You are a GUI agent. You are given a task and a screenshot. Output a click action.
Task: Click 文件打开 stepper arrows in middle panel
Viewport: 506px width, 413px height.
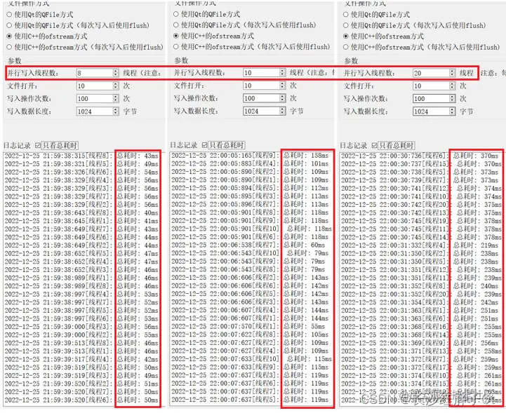click(283, 86)
